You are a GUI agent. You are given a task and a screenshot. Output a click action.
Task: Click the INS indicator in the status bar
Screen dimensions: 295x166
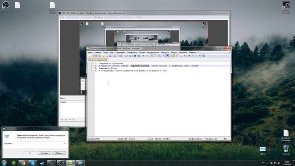click(225, 139)
